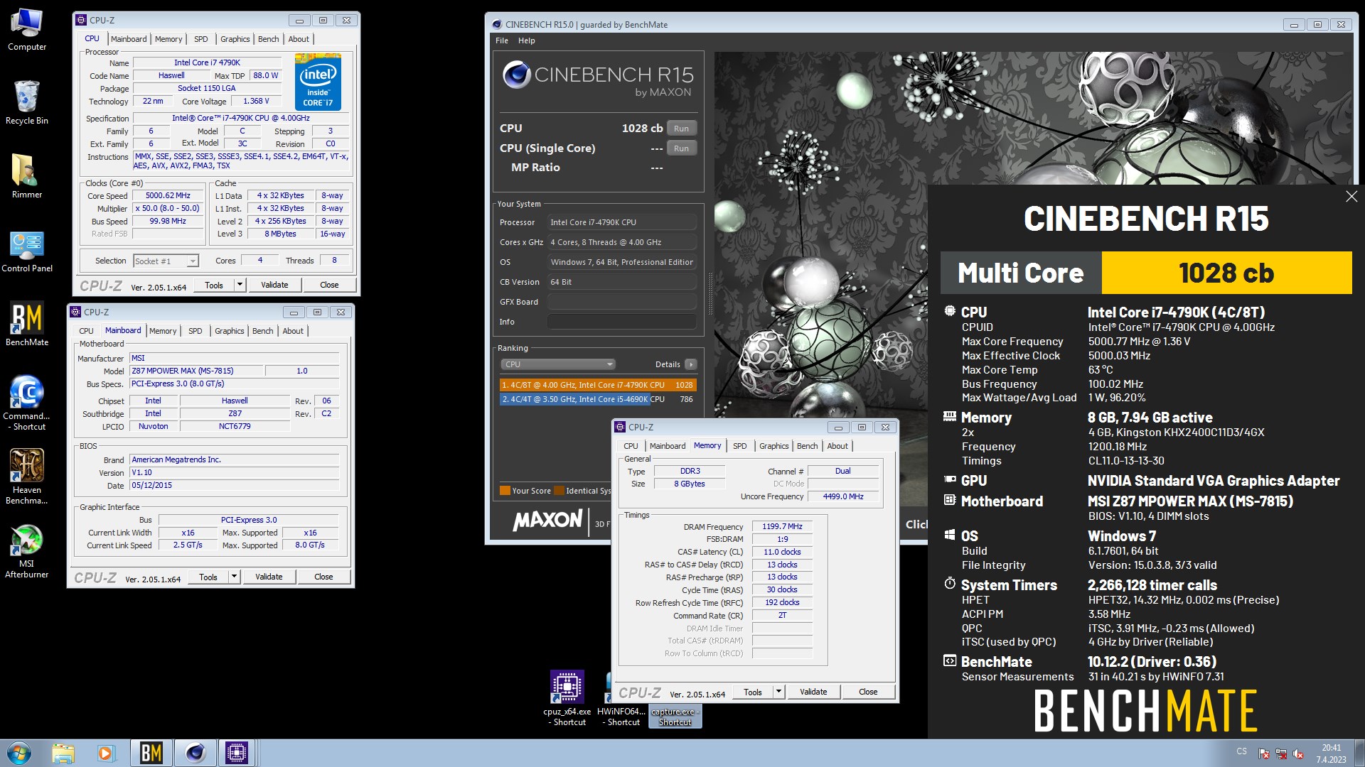
Task: Open the Control Panel desktop icon
Action: point(27,251)
